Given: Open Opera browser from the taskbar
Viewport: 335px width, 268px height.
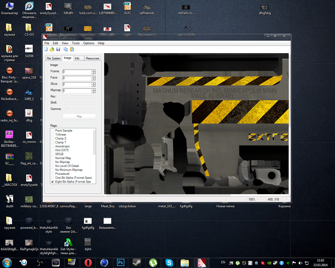Looking at the screenshot, I should pyautogui.click(x=88, y=263).
